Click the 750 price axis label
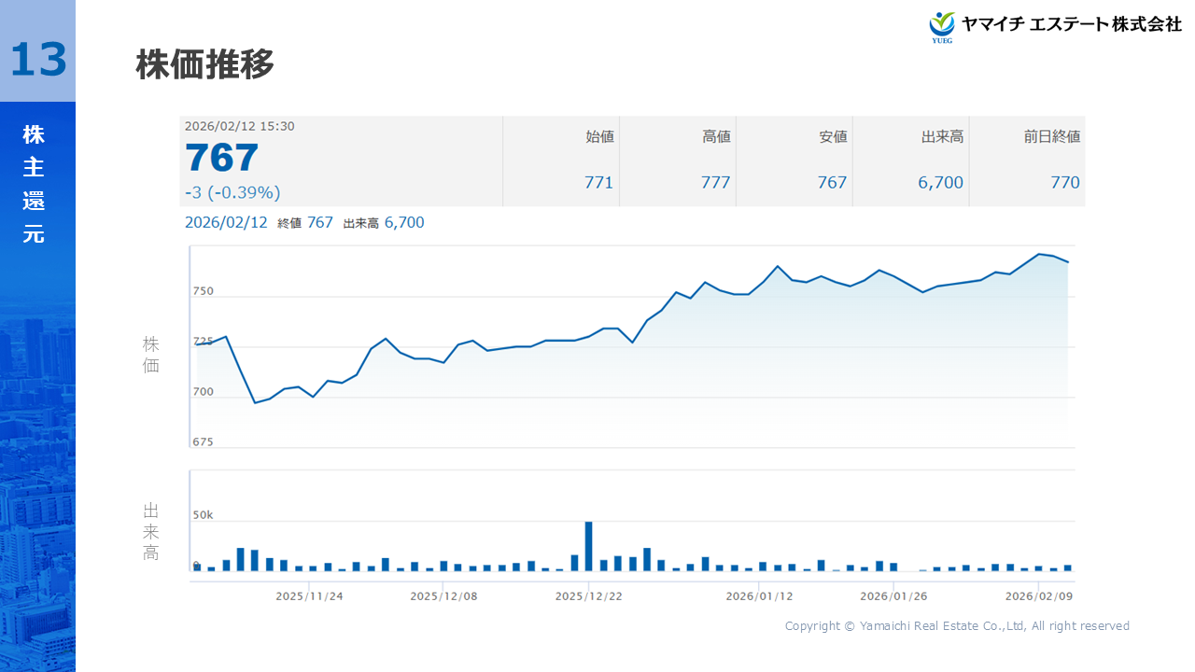The height and width of the screenshot is (672, 1195). (203, 291)
